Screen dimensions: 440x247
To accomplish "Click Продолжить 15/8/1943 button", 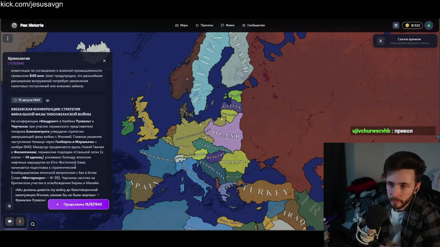I will [78, 204].
